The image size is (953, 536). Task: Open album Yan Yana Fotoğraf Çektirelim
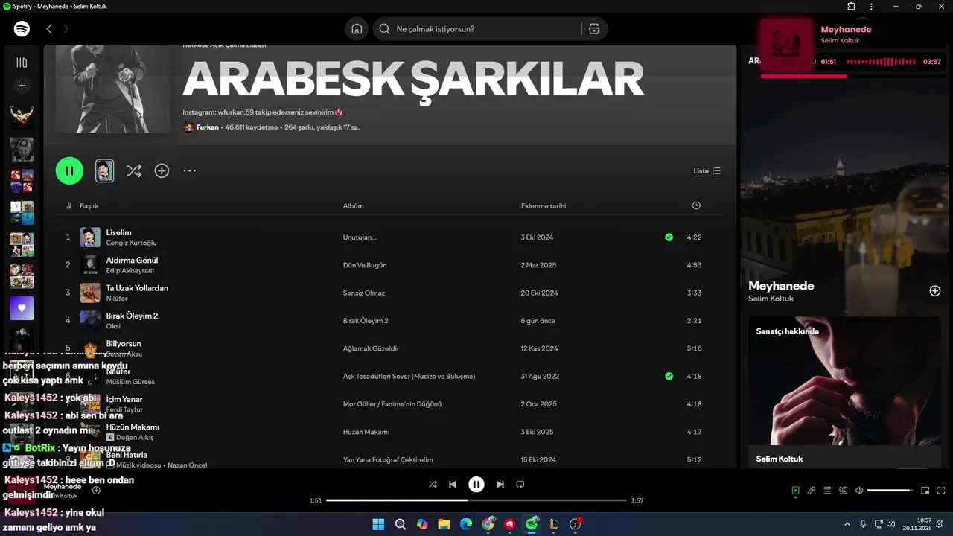pos(388,460)
